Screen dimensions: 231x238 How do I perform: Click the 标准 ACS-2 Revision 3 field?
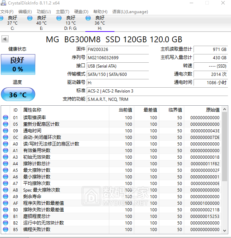(x=157, y=91)
